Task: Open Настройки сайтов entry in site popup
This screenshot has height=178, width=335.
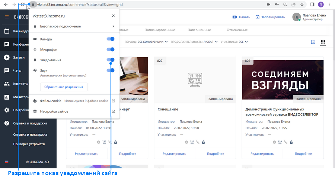Action: tap(74, 111)
